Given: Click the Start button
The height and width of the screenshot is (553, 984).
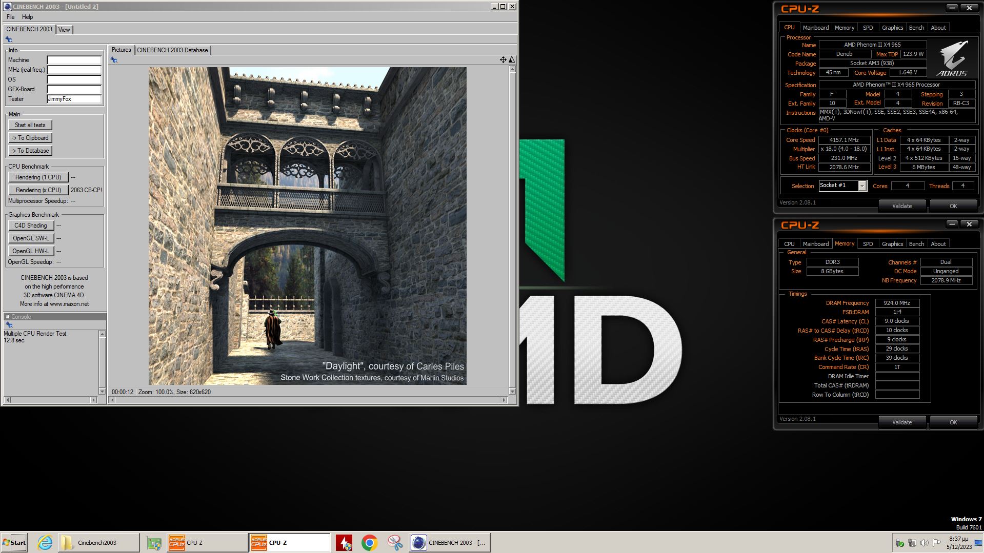Looking at the screenshot, I should pyautogui.click(x=14, y=543).
